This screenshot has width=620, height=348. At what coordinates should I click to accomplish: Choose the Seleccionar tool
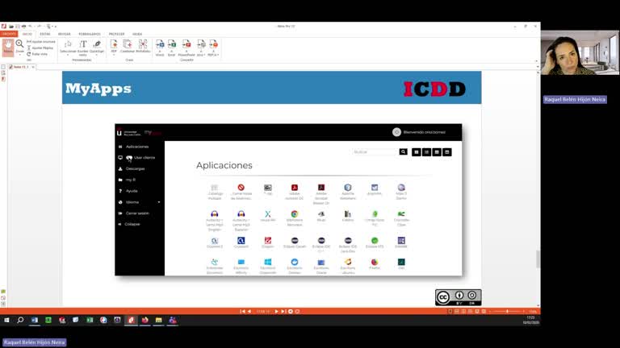click(x=68, y=48)
